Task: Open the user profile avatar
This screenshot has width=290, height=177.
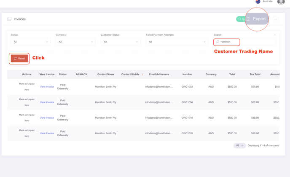Action: click(281, 2)
